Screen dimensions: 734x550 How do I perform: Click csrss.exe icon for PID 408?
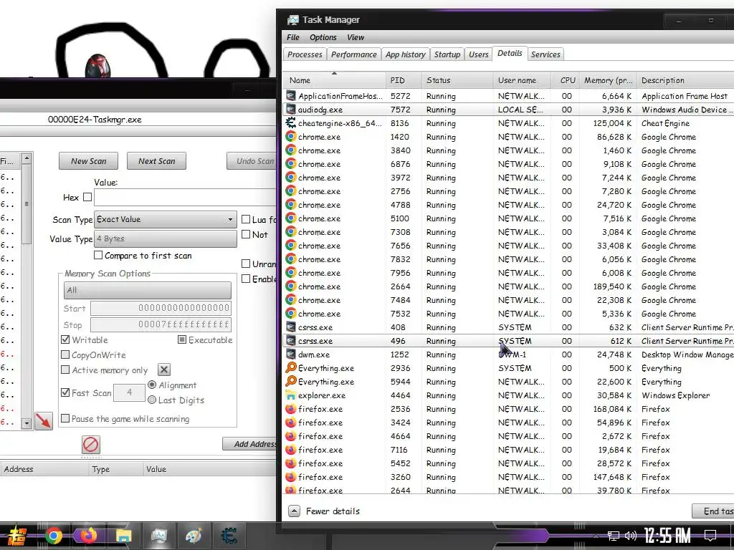(x=291, y=327)
